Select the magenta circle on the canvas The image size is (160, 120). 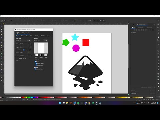click(76, 48)
